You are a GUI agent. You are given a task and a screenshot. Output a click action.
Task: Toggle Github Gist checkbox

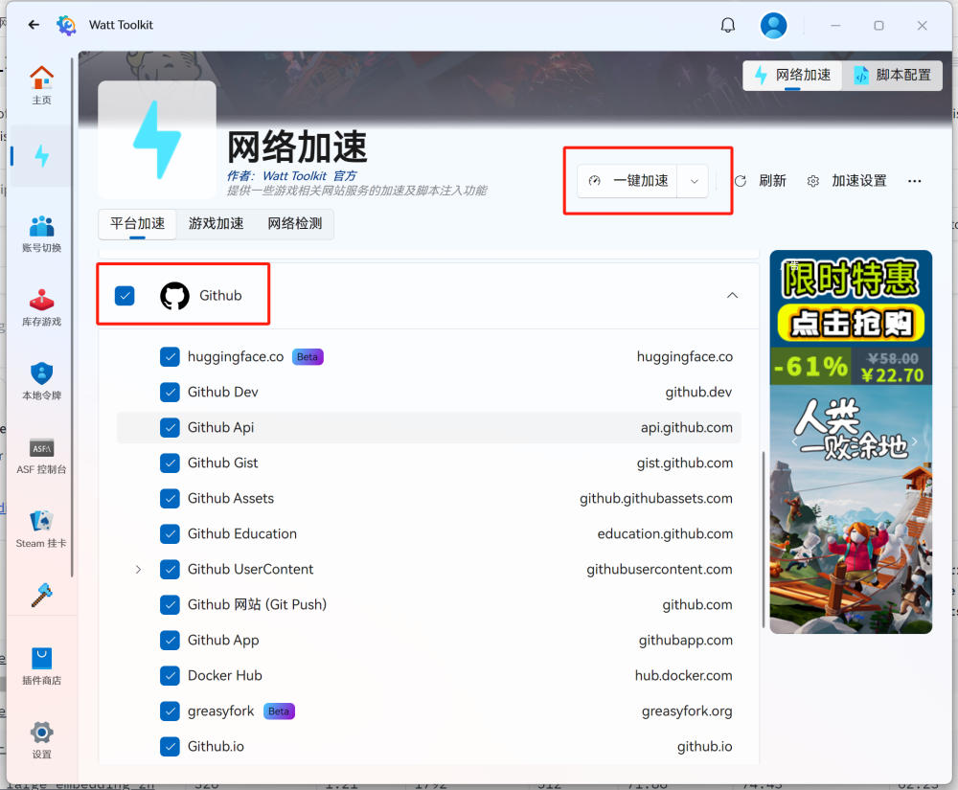170,463
